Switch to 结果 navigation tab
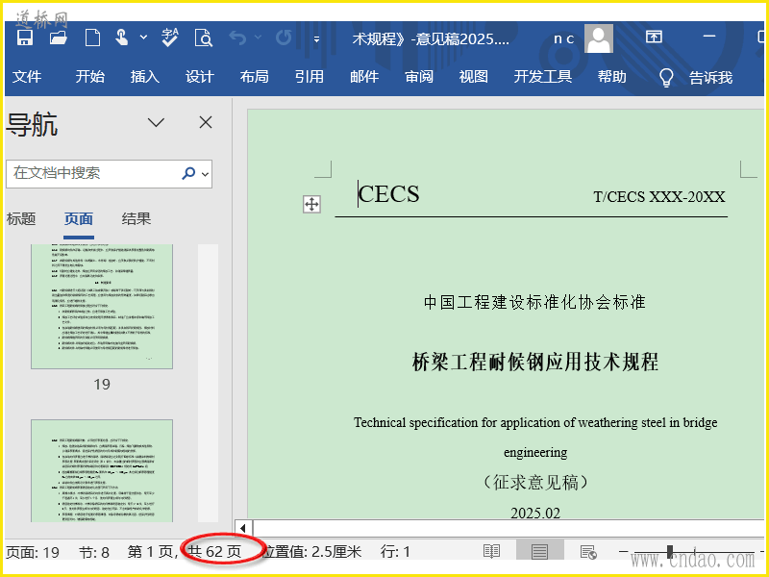 (x=136, y=219)
